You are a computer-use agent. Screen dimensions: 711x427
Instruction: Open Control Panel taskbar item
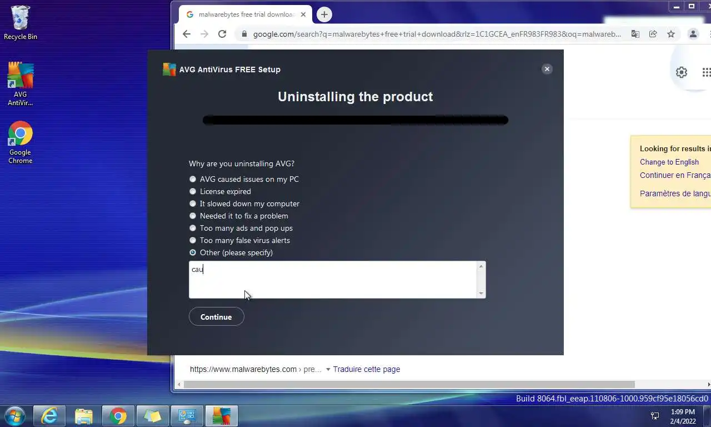tap(187, 416)
